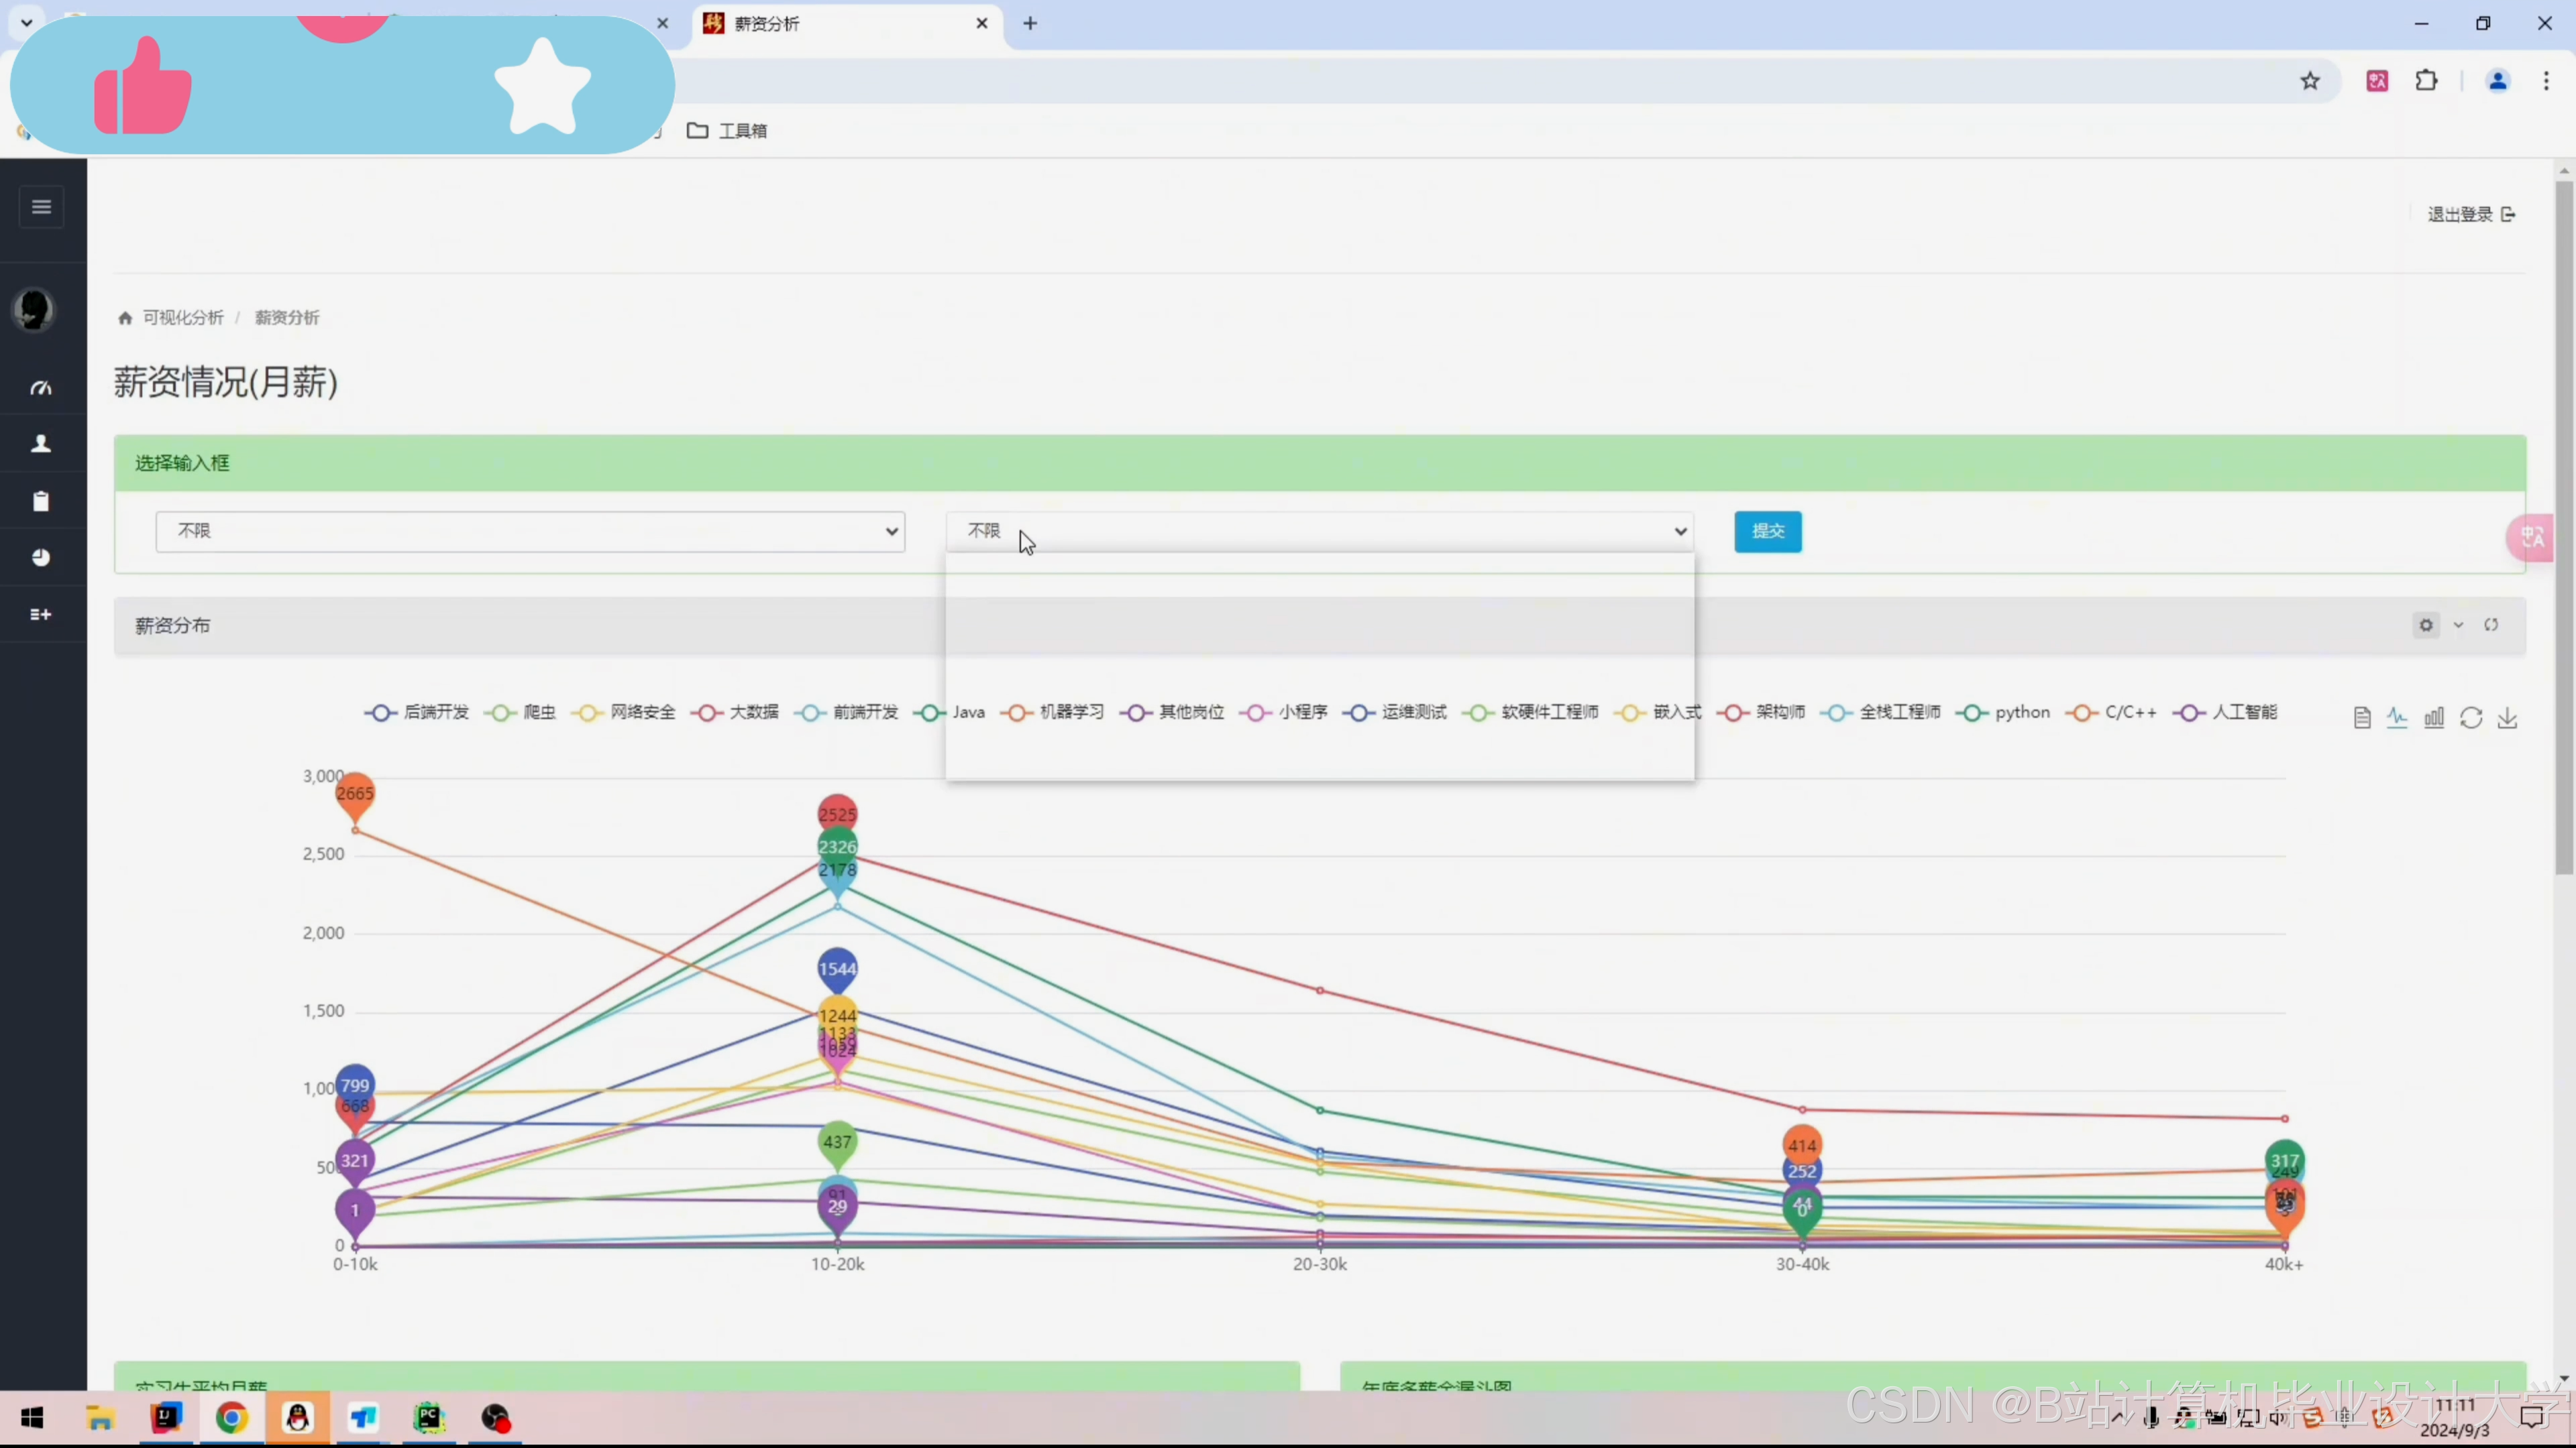Screen dimensions: 2576x1448
Task: Open Chrome from the Windows taskbar
Action: point(232,1418)
